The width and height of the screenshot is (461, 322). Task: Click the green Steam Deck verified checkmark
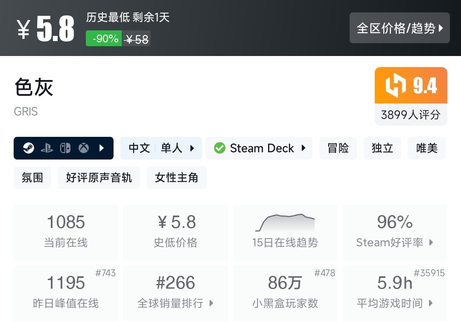pos(219,148)
